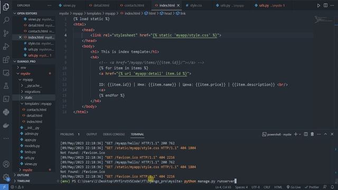Image resolution: width=338 pixels, height=190 pixels.
Task: Kill the terminal with trash icon
Action: click(312, 134)
